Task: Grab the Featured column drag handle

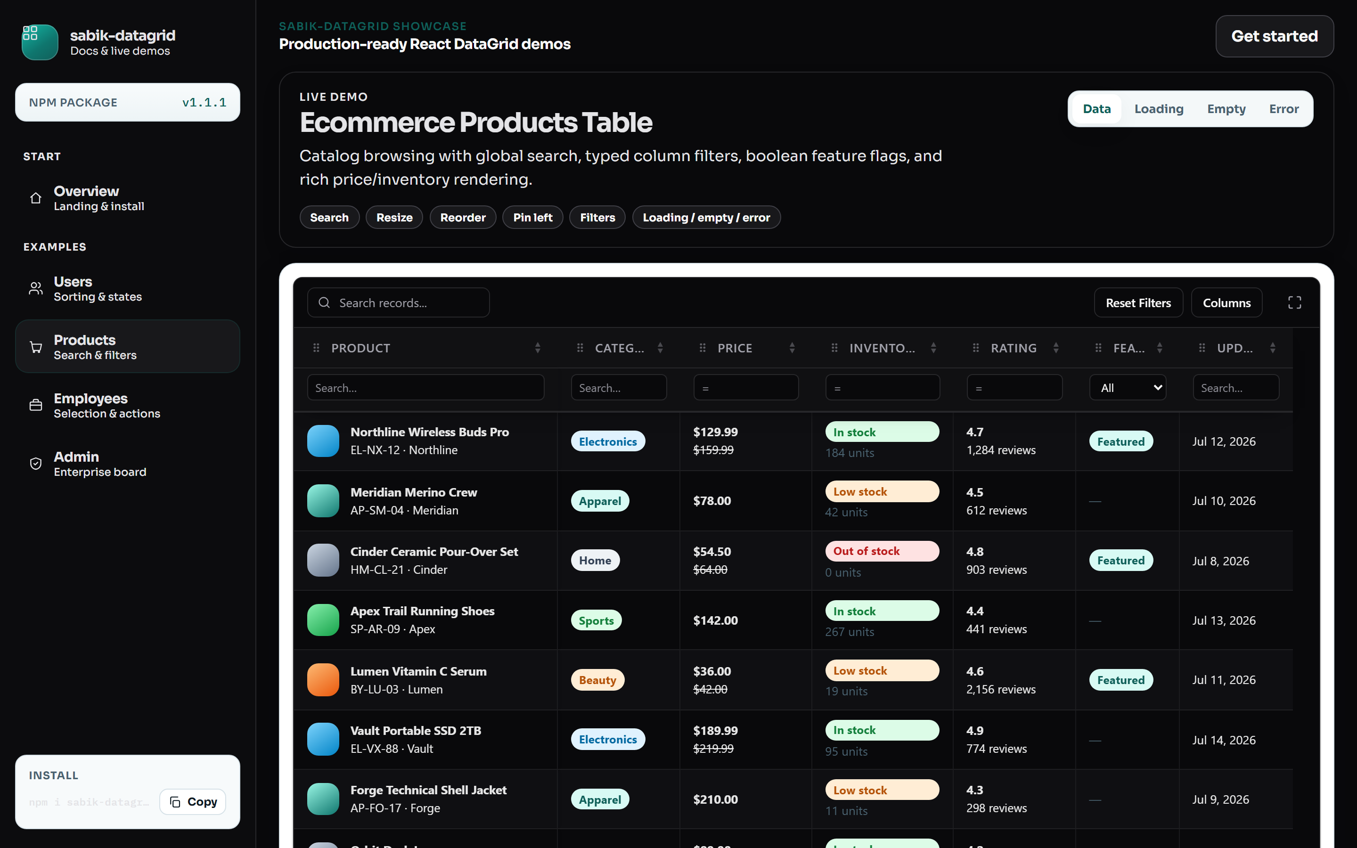Action: 1098,348
